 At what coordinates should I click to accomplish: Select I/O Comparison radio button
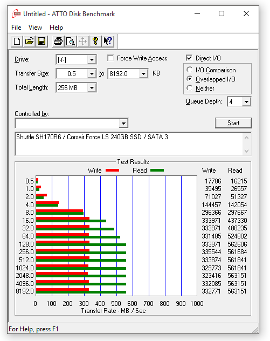(x=190, y=70)
